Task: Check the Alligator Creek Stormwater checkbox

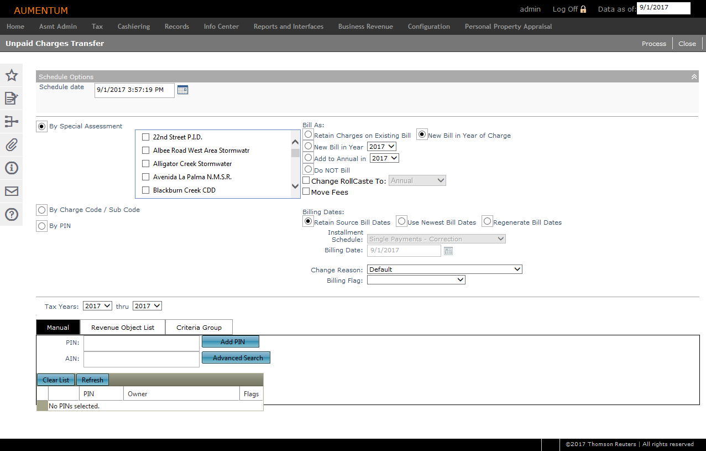Action: [x=146, y=164]
